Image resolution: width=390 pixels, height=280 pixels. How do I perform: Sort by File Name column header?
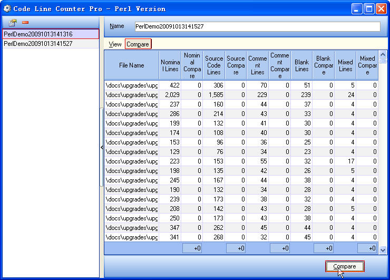pyautogui.click(x=131, y=65)
